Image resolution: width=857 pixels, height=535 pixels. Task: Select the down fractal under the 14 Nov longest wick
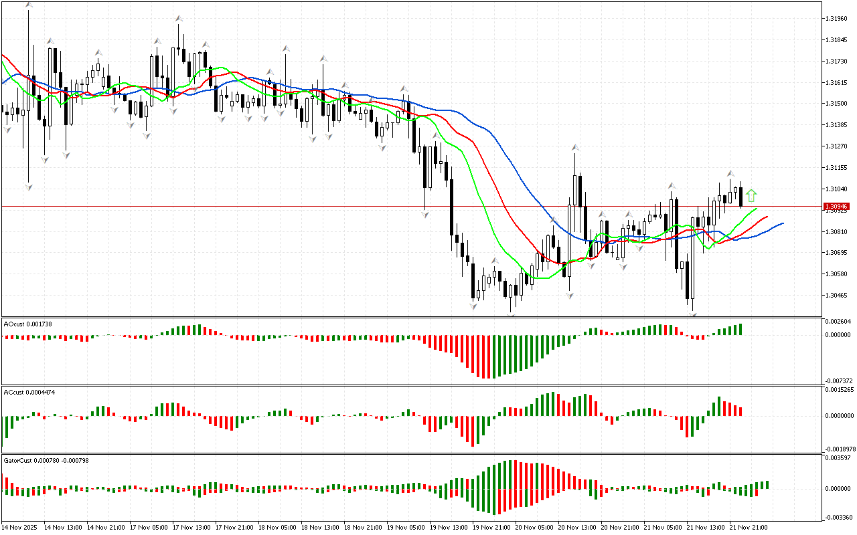pos(29,187)
